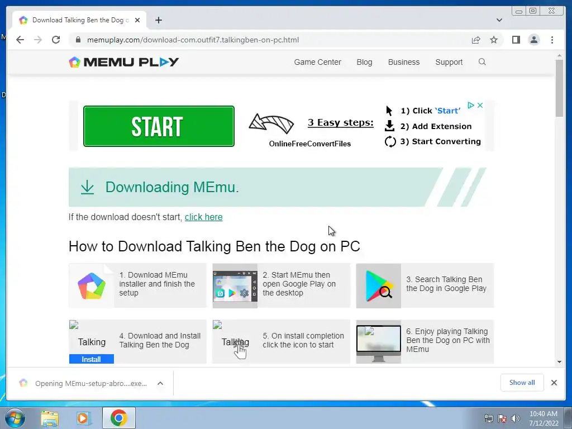Select the Download Talking Ben the Dog tab
Image resolution: width=572 pixels, height=429 pixels.
[79, 20]
